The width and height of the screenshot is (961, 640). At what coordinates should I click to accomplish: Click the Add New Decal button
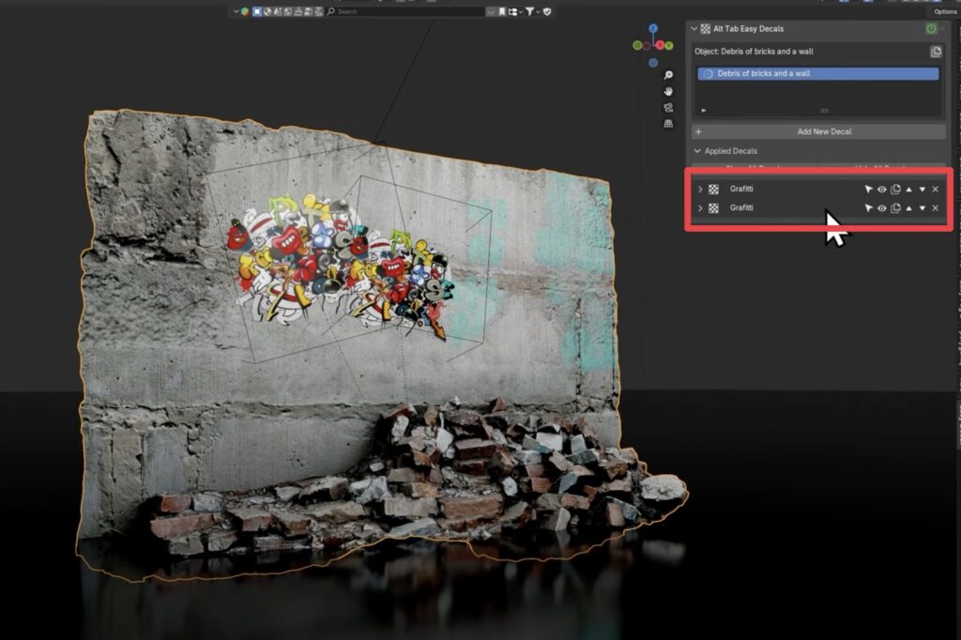click(823, 131)
